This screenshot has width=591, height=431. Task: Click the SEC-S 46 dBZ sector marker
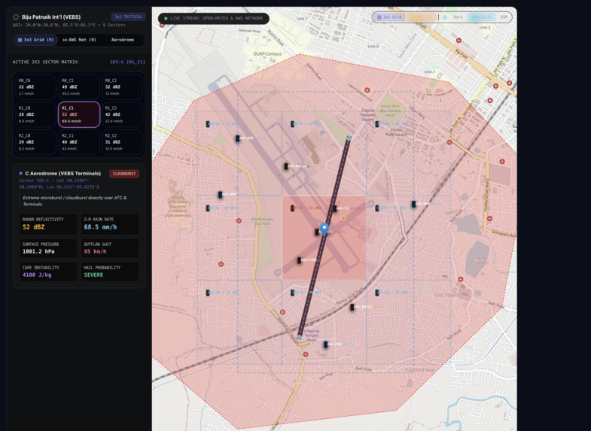point(292,293)
